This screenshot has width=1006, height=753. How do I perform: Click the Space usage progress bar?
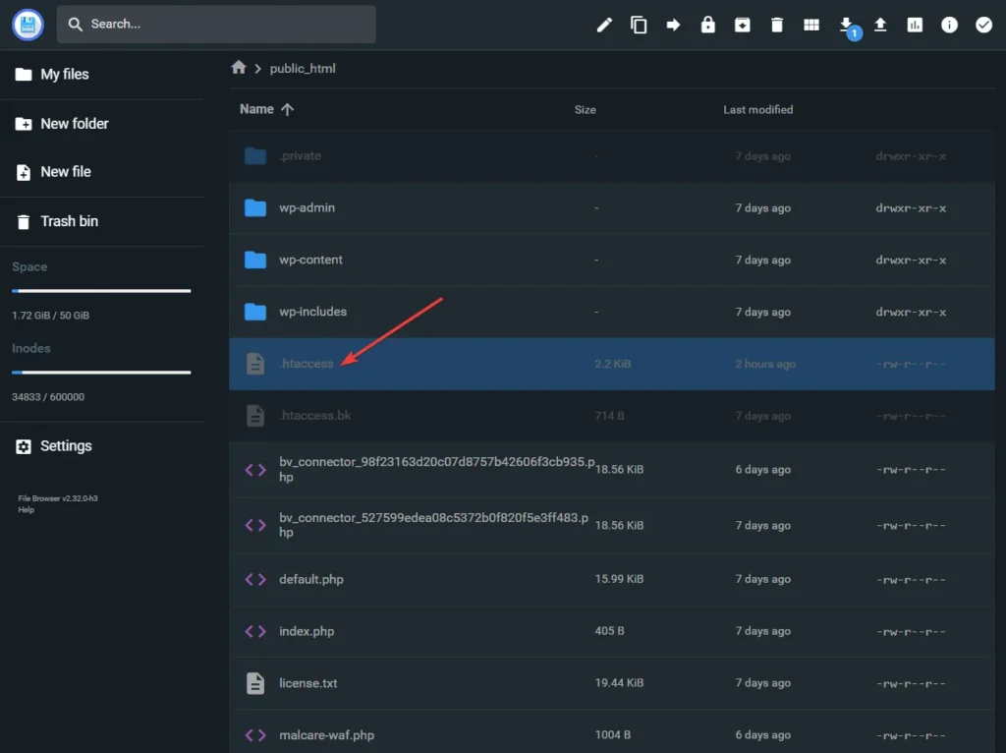point(101,291)
